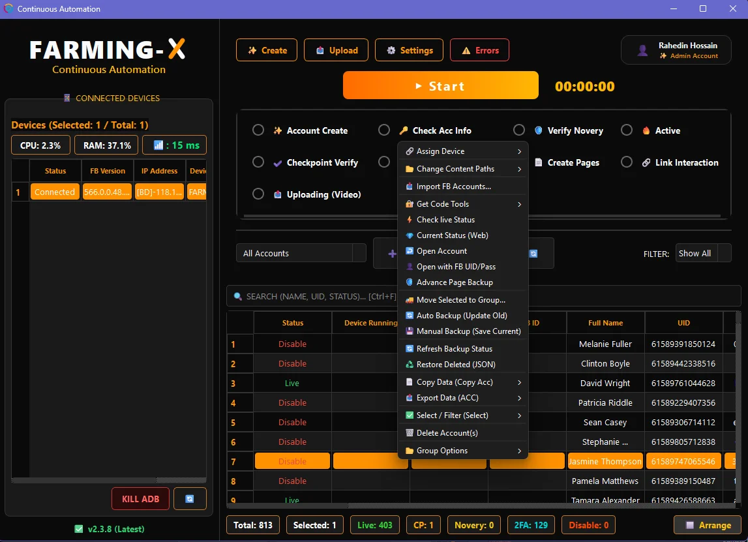Choose Delete Account(s) menu entry
This screenshot has height=542, width=748.
[x=463, y=432]
